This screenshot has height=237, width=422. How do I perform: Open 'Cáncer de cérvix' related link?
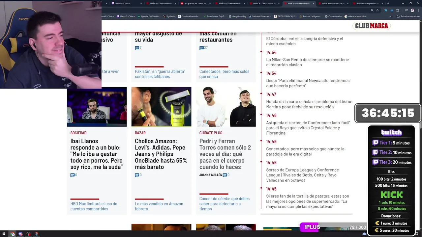pos(225,203)
